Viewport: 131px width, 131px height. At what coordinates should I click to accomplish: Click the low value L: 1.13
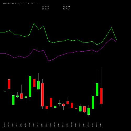[66, 9]
